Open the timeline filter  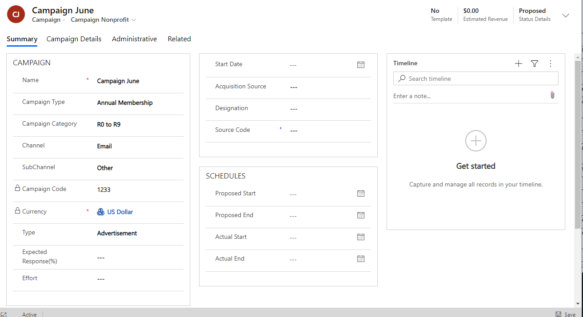tap(535, 63)
